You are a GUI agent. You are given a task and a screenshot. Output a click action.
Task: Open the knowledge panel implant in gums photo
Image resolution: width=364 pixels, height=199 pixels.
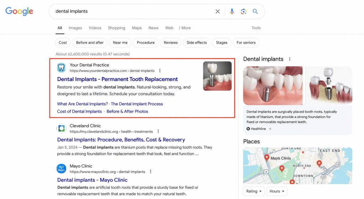click(x=273, y=86)
